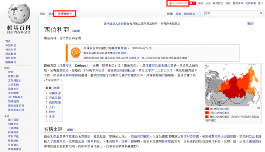The image size is (265, 152).
Task: Click the search magnifier icon
Action: [x=260, y=14]
